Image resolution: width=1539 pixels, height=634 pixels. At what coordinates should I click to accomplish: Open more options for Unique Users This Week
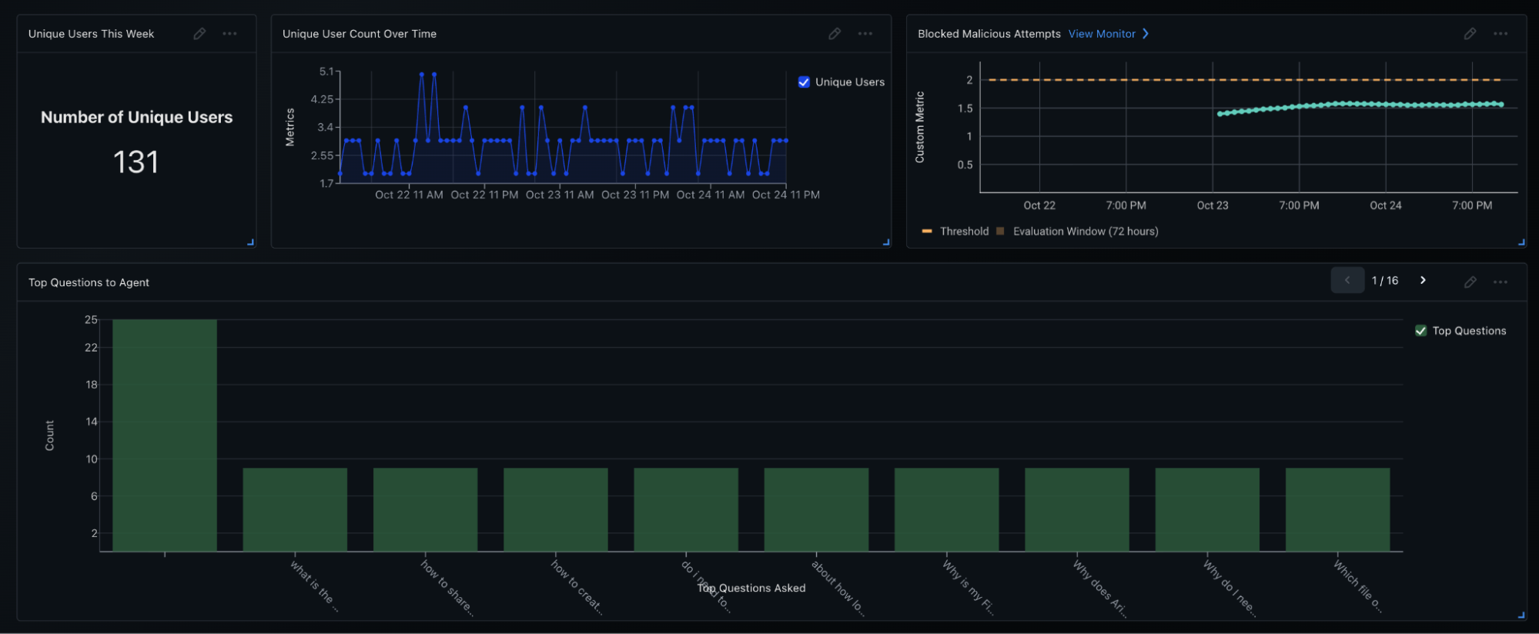[229, 34]
